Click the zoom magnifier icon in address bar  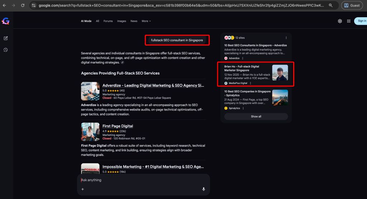coord(330,5)
